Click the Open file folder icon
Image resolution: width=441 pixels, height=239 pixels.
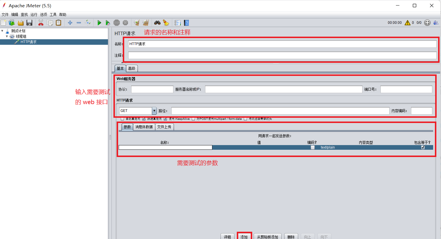click(20, 23)
